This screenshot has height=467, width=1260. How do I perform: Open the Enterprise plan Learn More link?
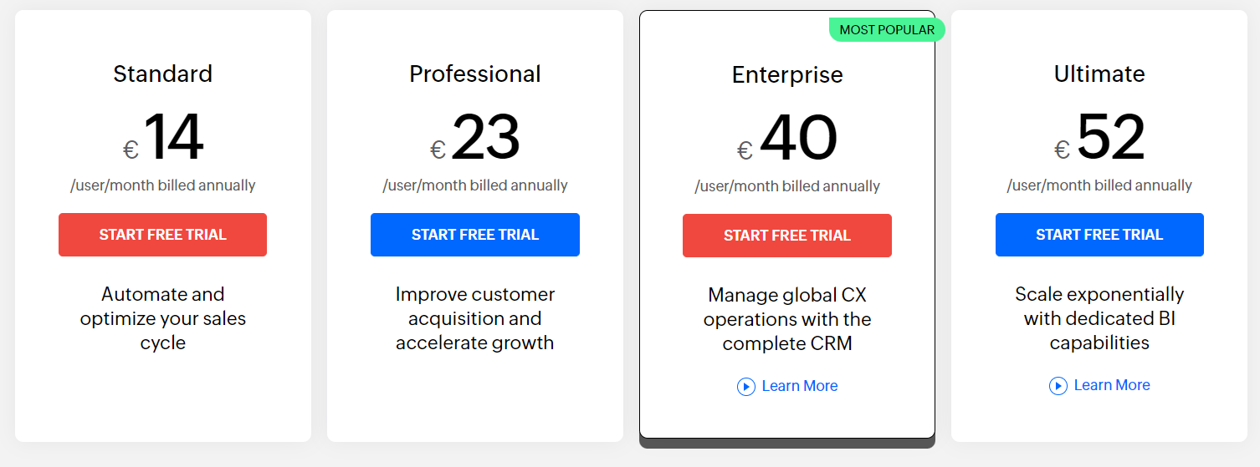click(799, 386)
